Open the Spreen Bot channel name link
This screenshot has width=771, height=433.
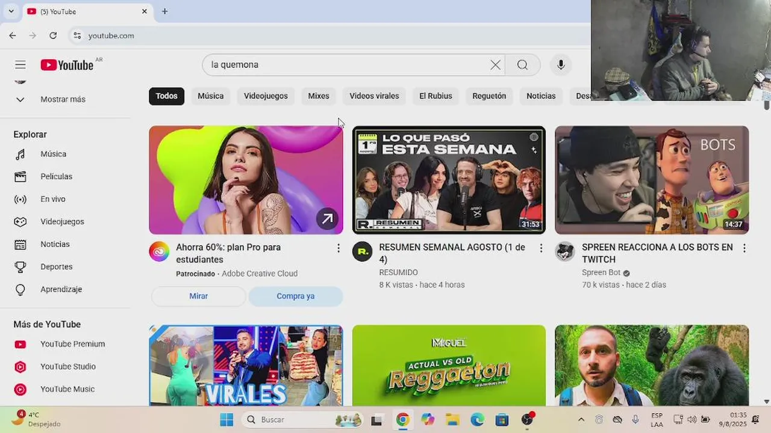(x=601, y=272)
